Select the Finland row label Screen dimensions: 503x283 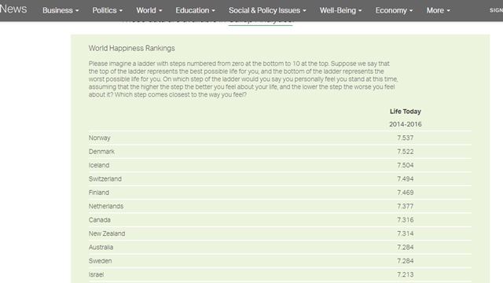pos(99,193)
